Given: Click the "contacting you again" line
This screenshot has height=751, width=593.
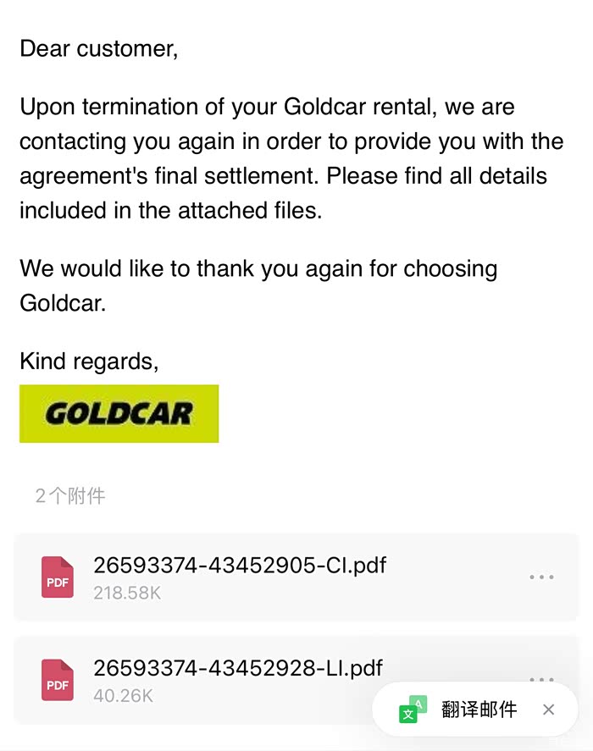Looking at the screenshot, I should pos(291,141).
